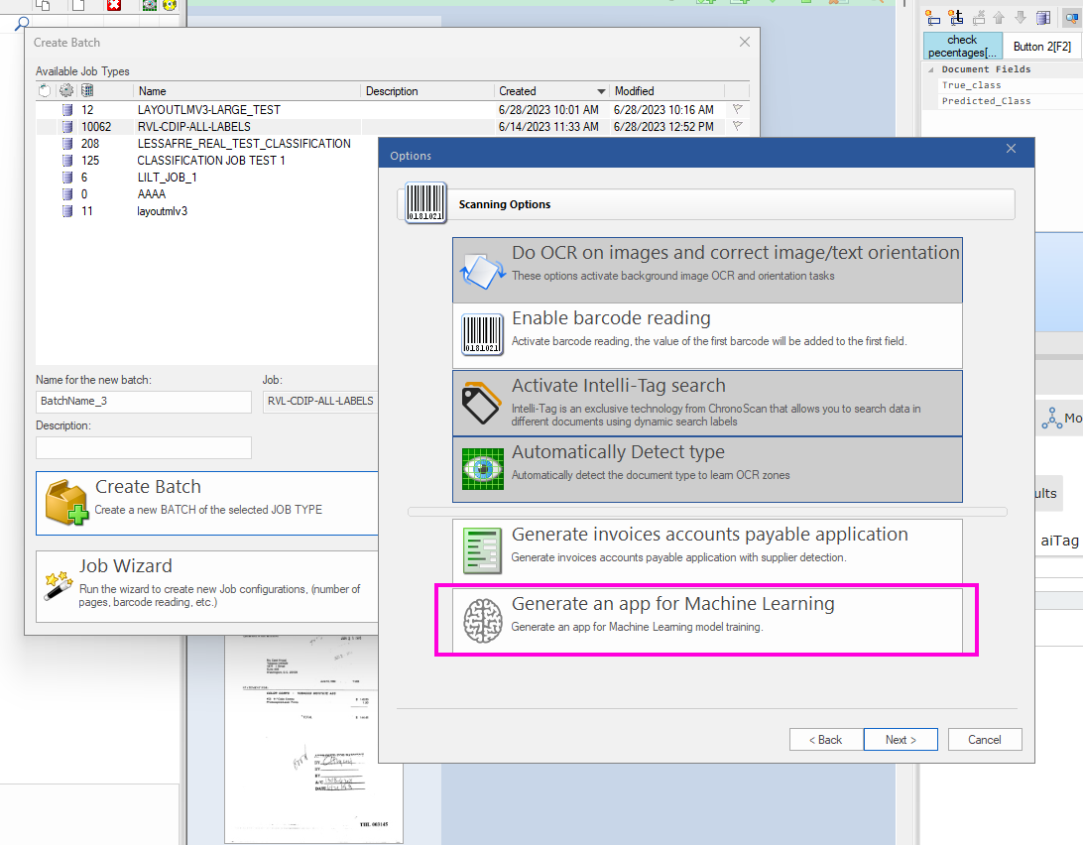Viewport: 1083px width, 845px height.
Task: Click the circular refresh icon in the job list header
Action: (45, 90)
